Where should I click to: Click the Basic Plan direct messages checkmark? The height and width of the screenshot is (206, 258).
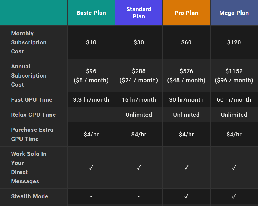pyautogui.click(x=91, y=168)
